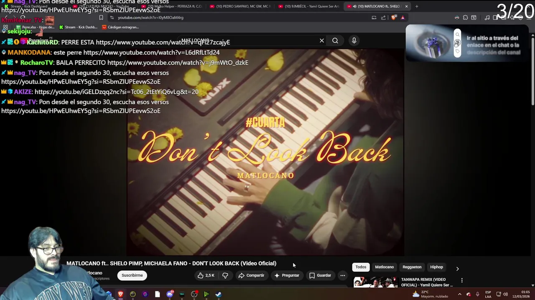The width and height of the screenshot is (535, 300).
Task: Save the video with Guardar
Action: tap(320, 275)
